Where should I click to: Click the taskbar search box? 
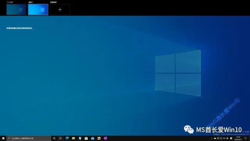29,138
